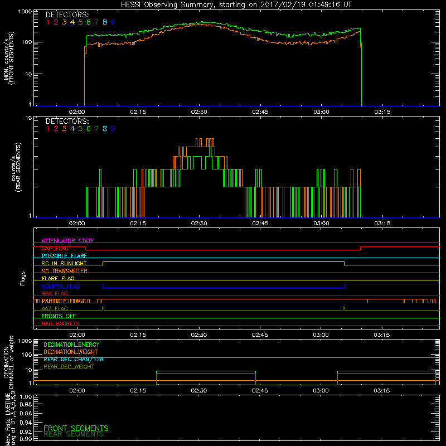Click the HESSI Observing Summary title text

pos(236,4)
